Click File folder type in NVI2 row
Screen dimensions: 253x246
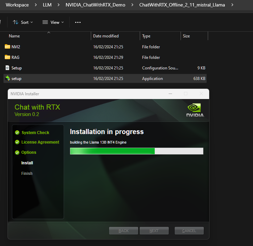point(151,47)
